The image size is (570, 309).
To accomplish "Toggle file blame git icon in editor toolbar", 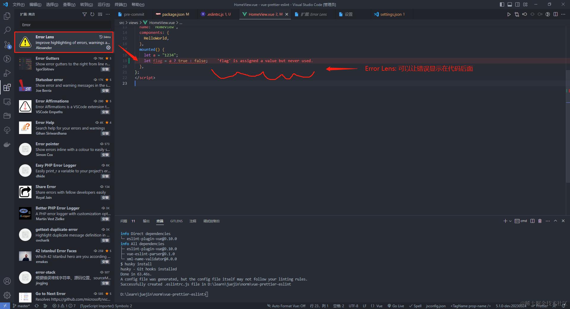I will [548, 14].
